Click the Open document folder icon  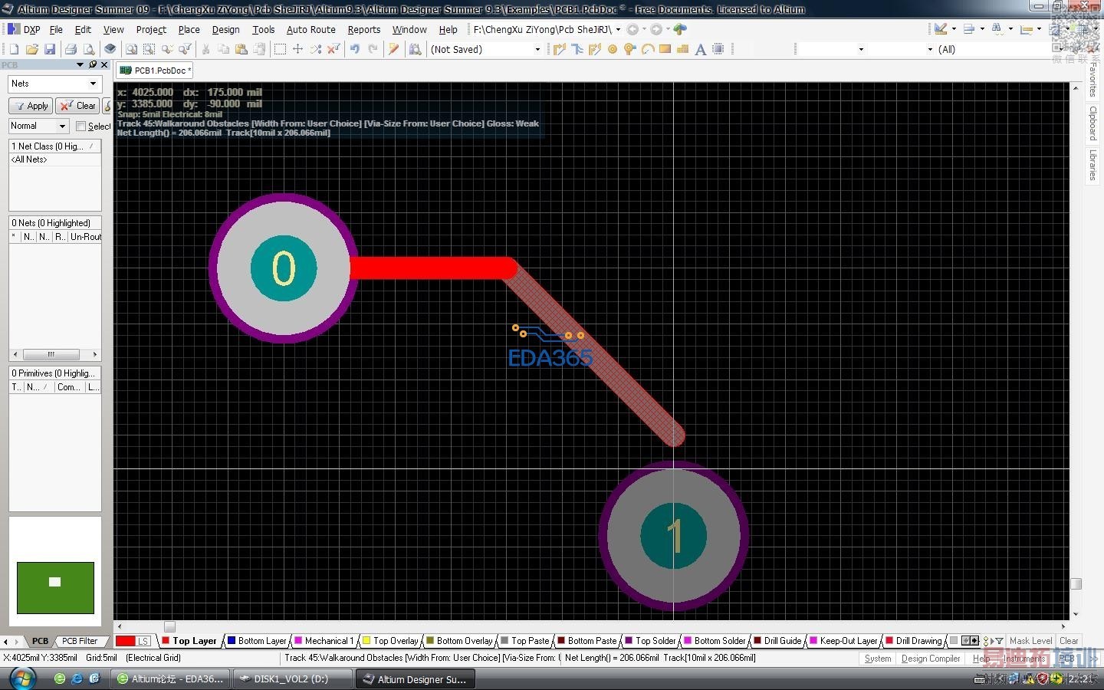[x=32, y=49]
